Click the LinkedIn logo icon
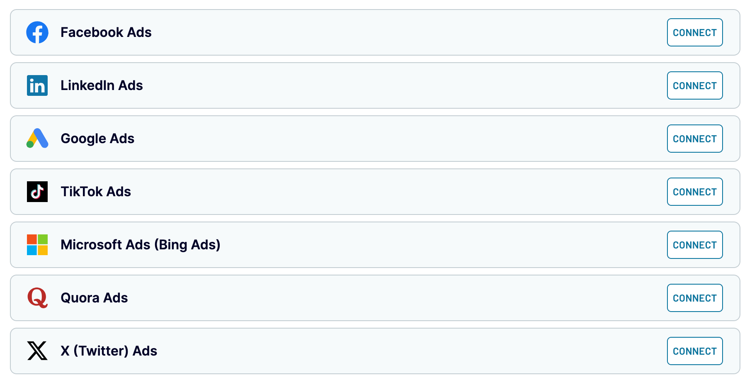This screenshot has height=385, width=752. (x=37, y=85)
